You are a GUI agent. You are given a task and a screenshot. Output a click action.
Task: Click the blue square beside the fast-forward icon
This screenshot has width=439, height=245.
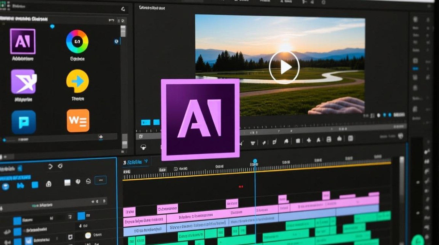[x=35, y=185]
